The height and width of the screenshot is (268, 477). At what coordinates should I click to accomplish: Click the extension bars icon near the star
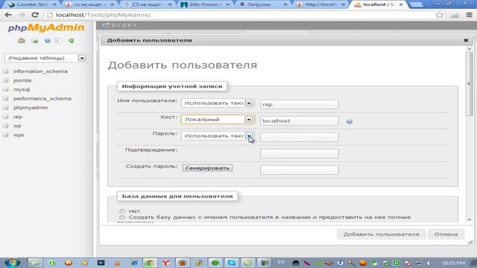455,15
